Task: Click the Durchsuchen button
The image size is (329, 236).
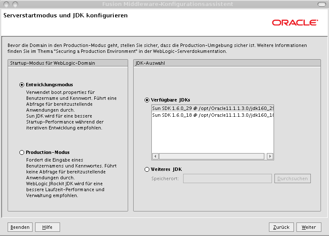Action: 293,178
